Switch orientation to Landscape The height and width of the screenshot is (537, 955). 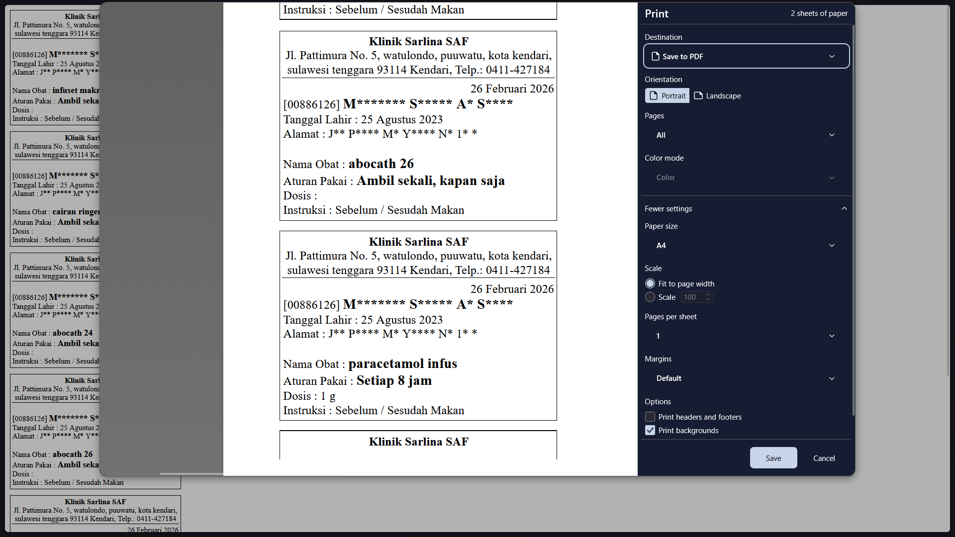[x=717, y=95]
